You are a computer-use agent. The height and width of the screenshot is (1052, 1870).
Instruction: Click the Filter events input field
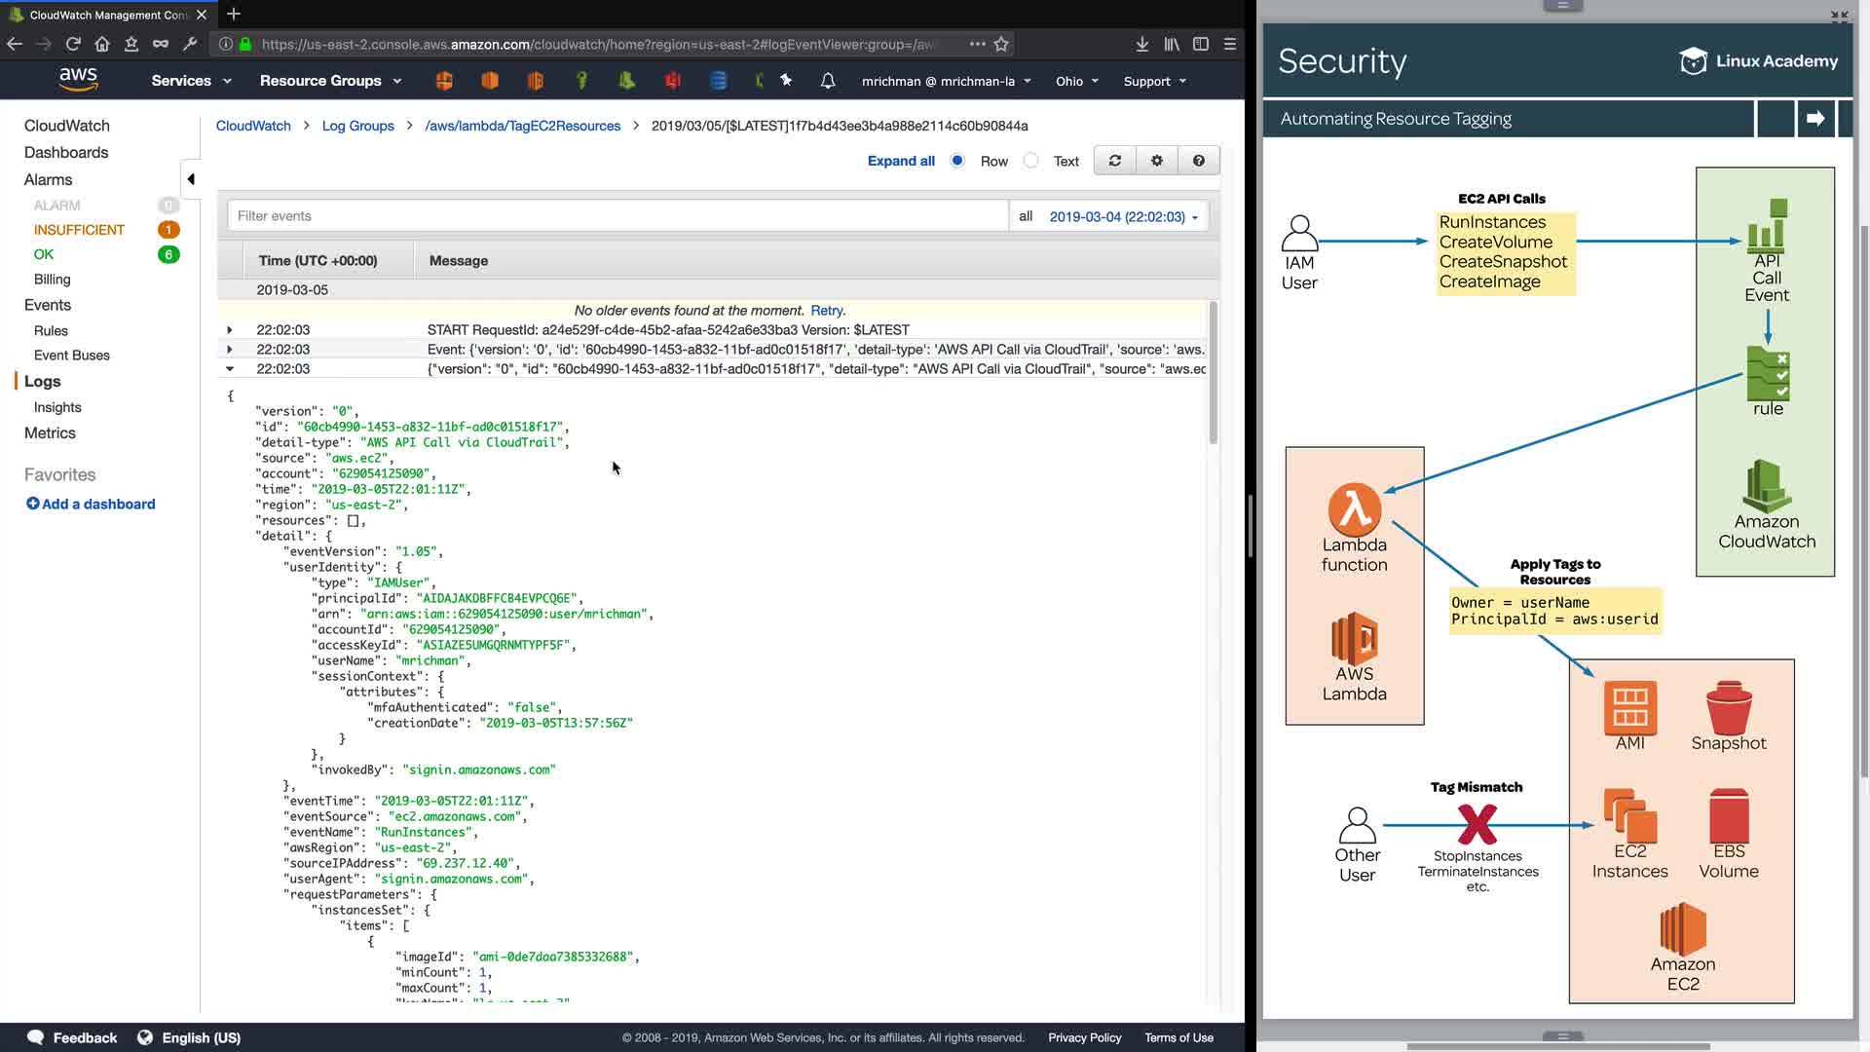[617, 216]
